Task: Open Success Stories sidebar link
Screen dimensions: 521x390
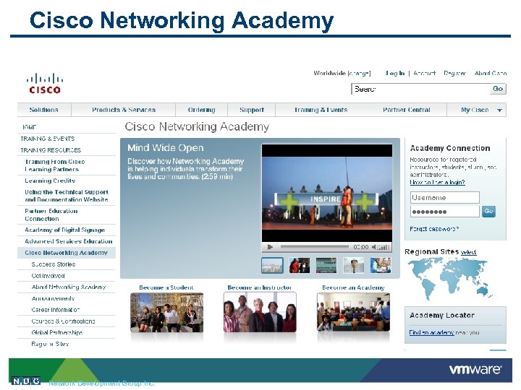Action: pos(54,264)
